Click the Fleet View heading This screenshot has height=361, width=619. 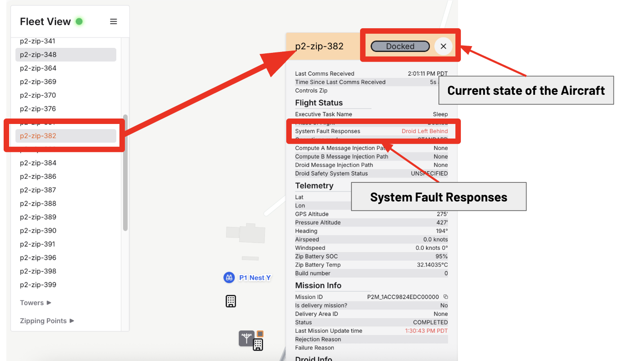point(46,21)
